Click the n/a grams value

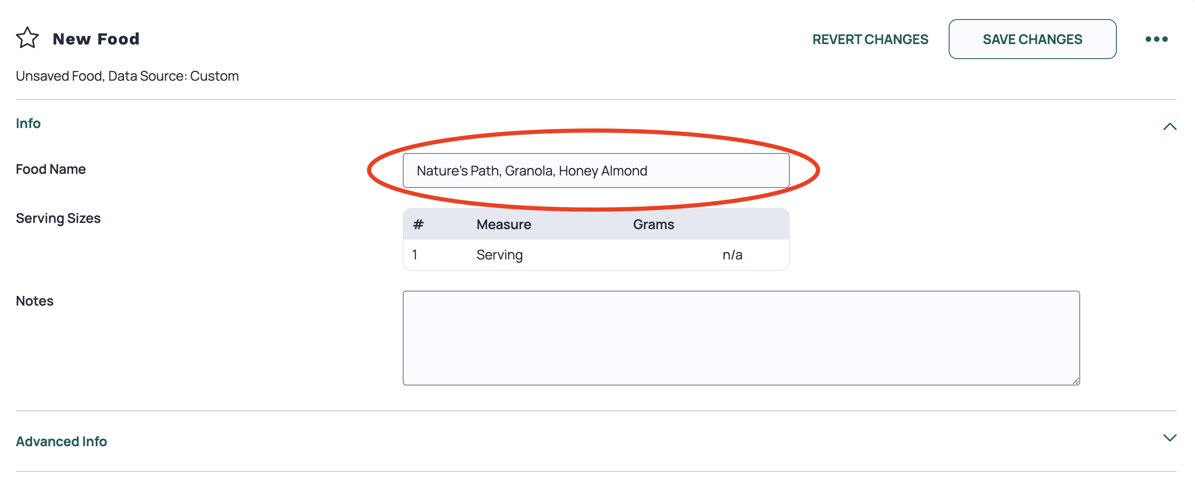coord(732,255)
